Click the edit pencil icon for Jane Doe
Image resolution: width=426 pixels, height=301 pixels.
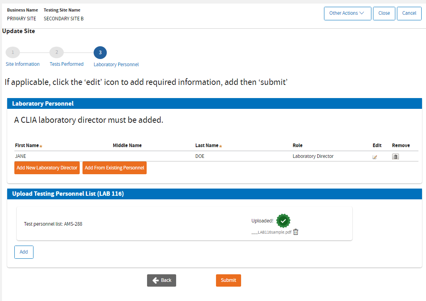click(x=375, y=157)
